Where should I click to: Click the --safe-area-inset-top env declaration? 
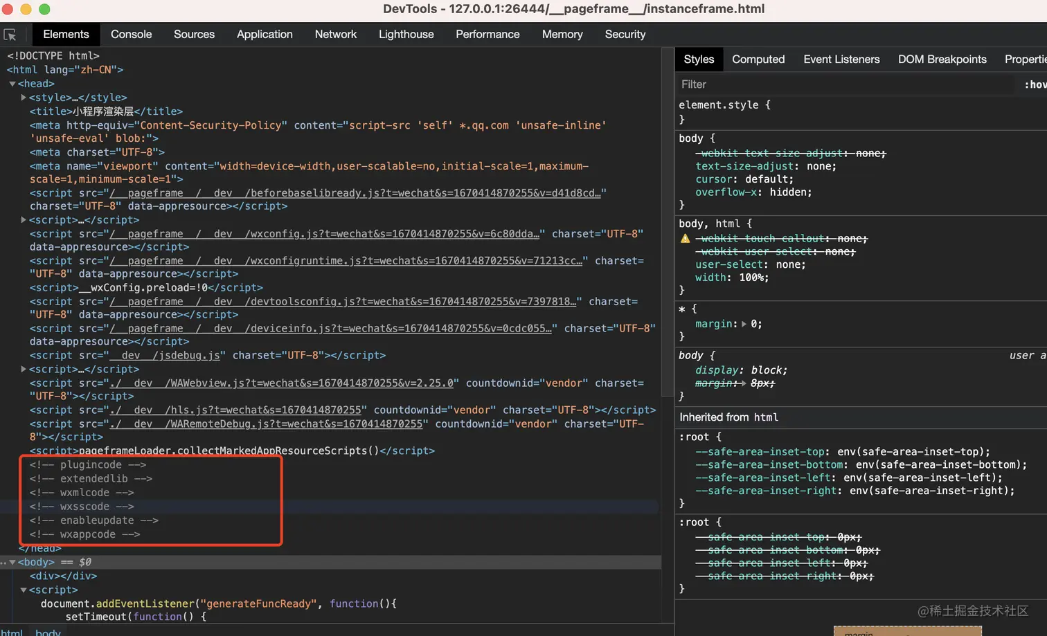pos(843,451)
